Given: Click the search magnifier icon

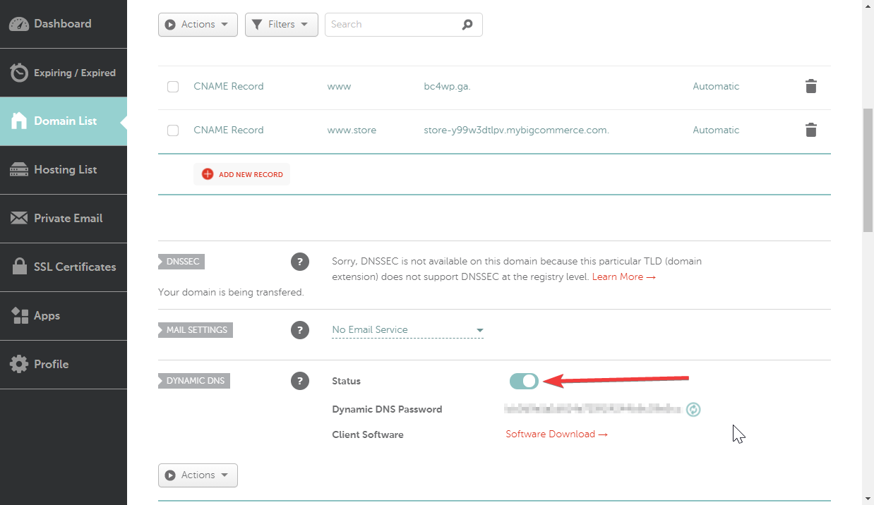Looking at the screenshot, I should pos(467,25).
